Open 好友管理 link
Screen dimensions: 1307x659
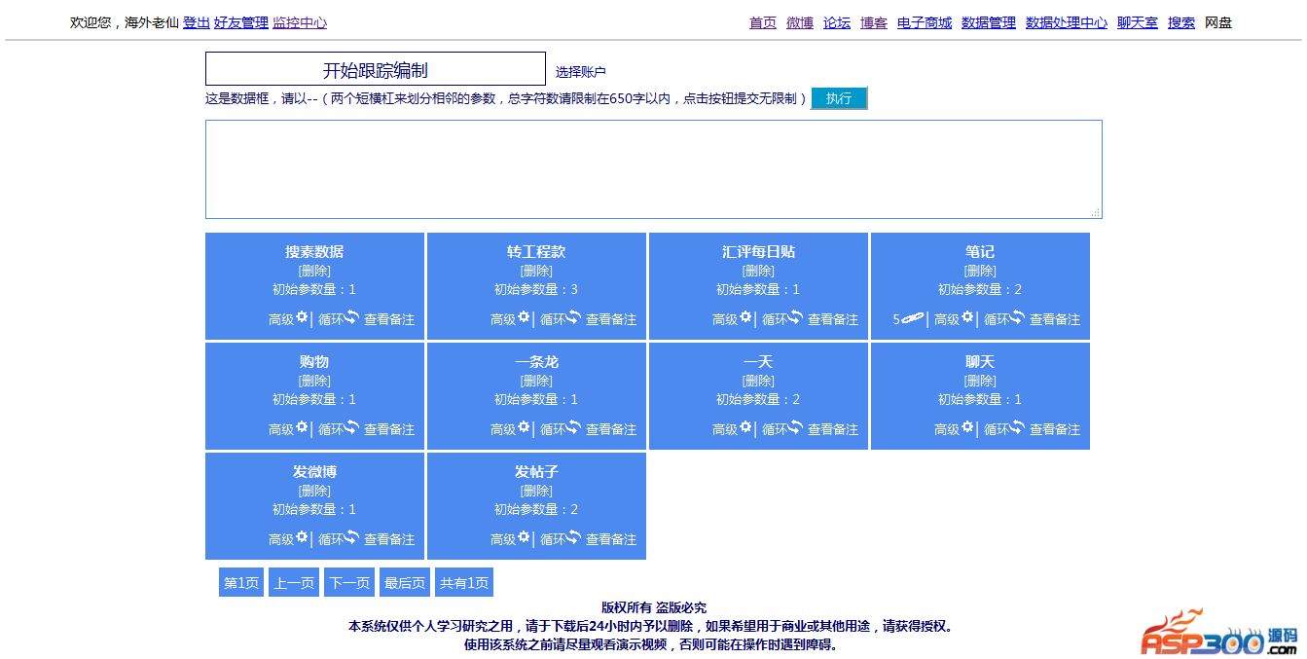coord(241,22)
